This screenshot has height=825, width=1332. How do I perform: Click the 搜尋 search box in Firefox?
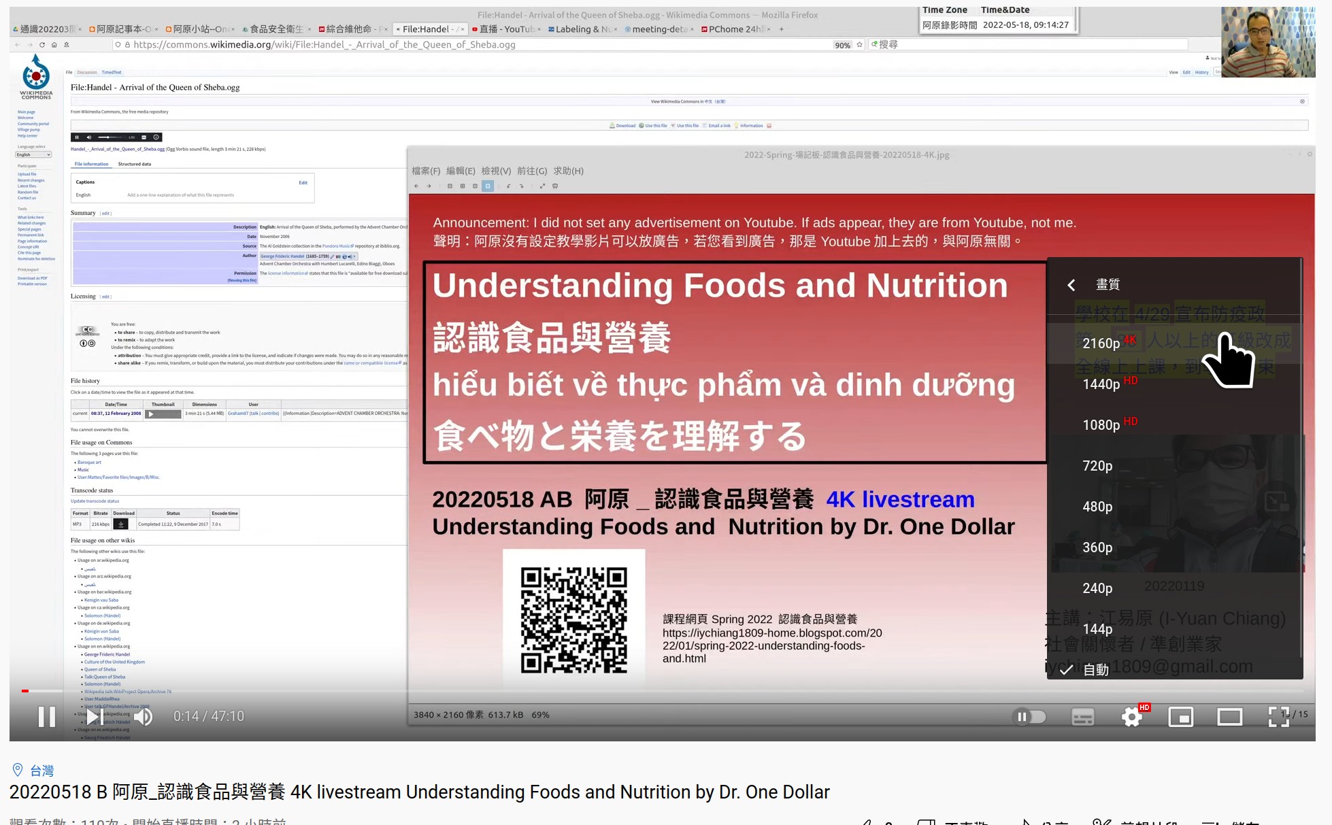[x=1029, y=44]
